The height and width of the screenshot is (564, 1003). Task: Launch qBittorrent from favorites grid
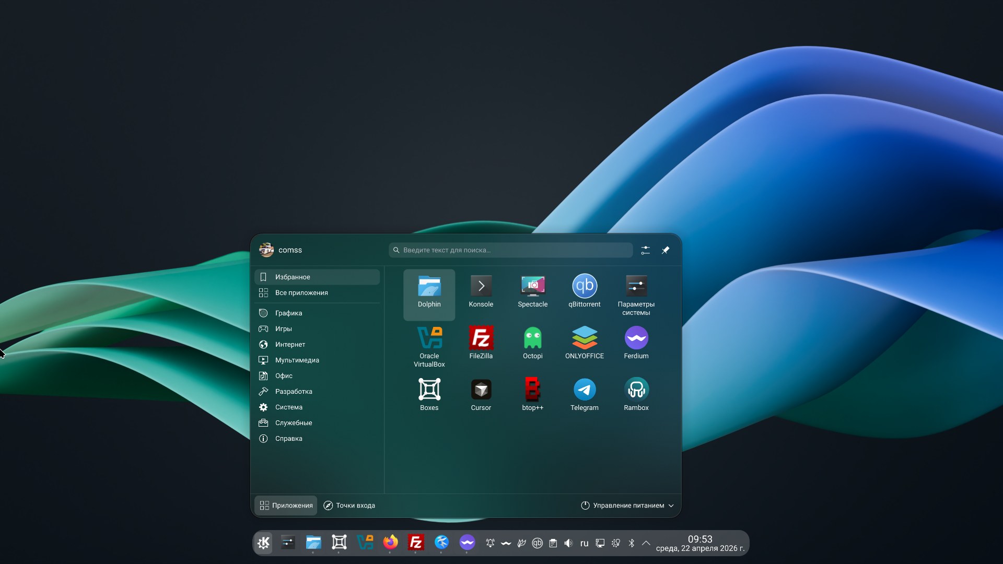pos(584,291)
